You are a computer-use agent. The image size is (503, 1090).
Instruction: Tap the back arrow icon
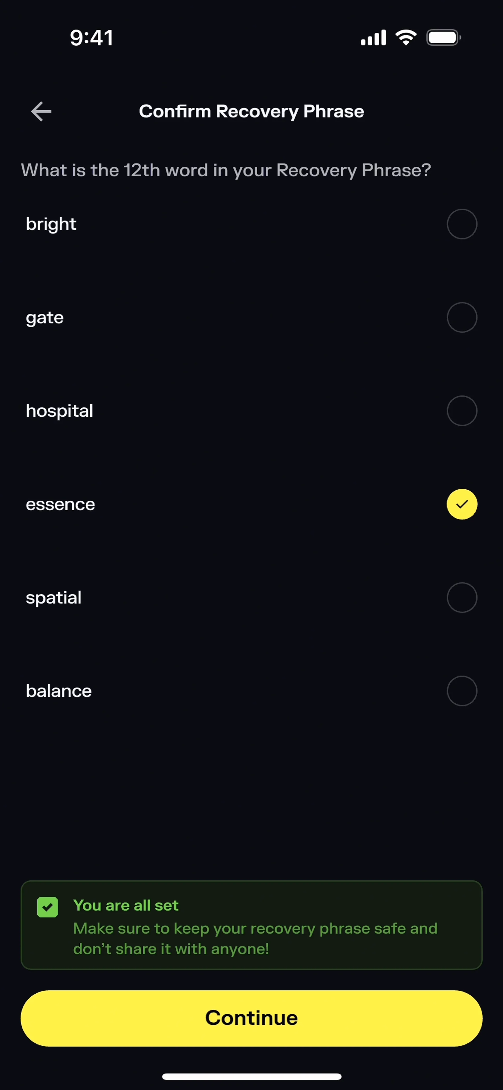[41, 111]
